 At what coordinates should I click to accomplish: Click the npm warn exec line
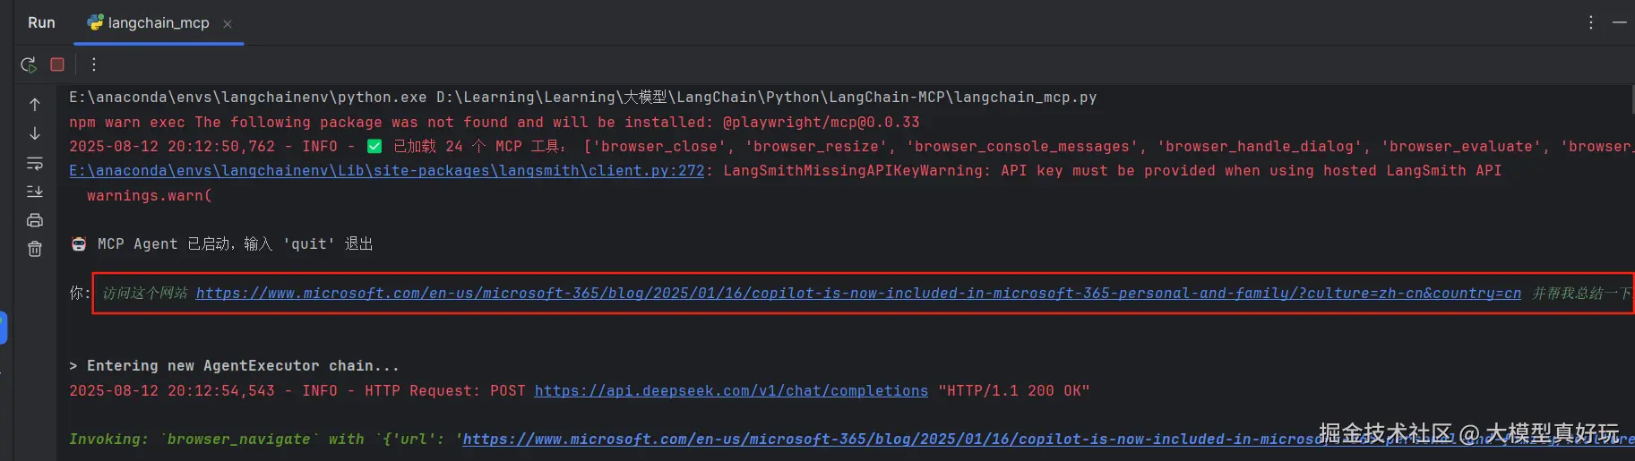495,122
